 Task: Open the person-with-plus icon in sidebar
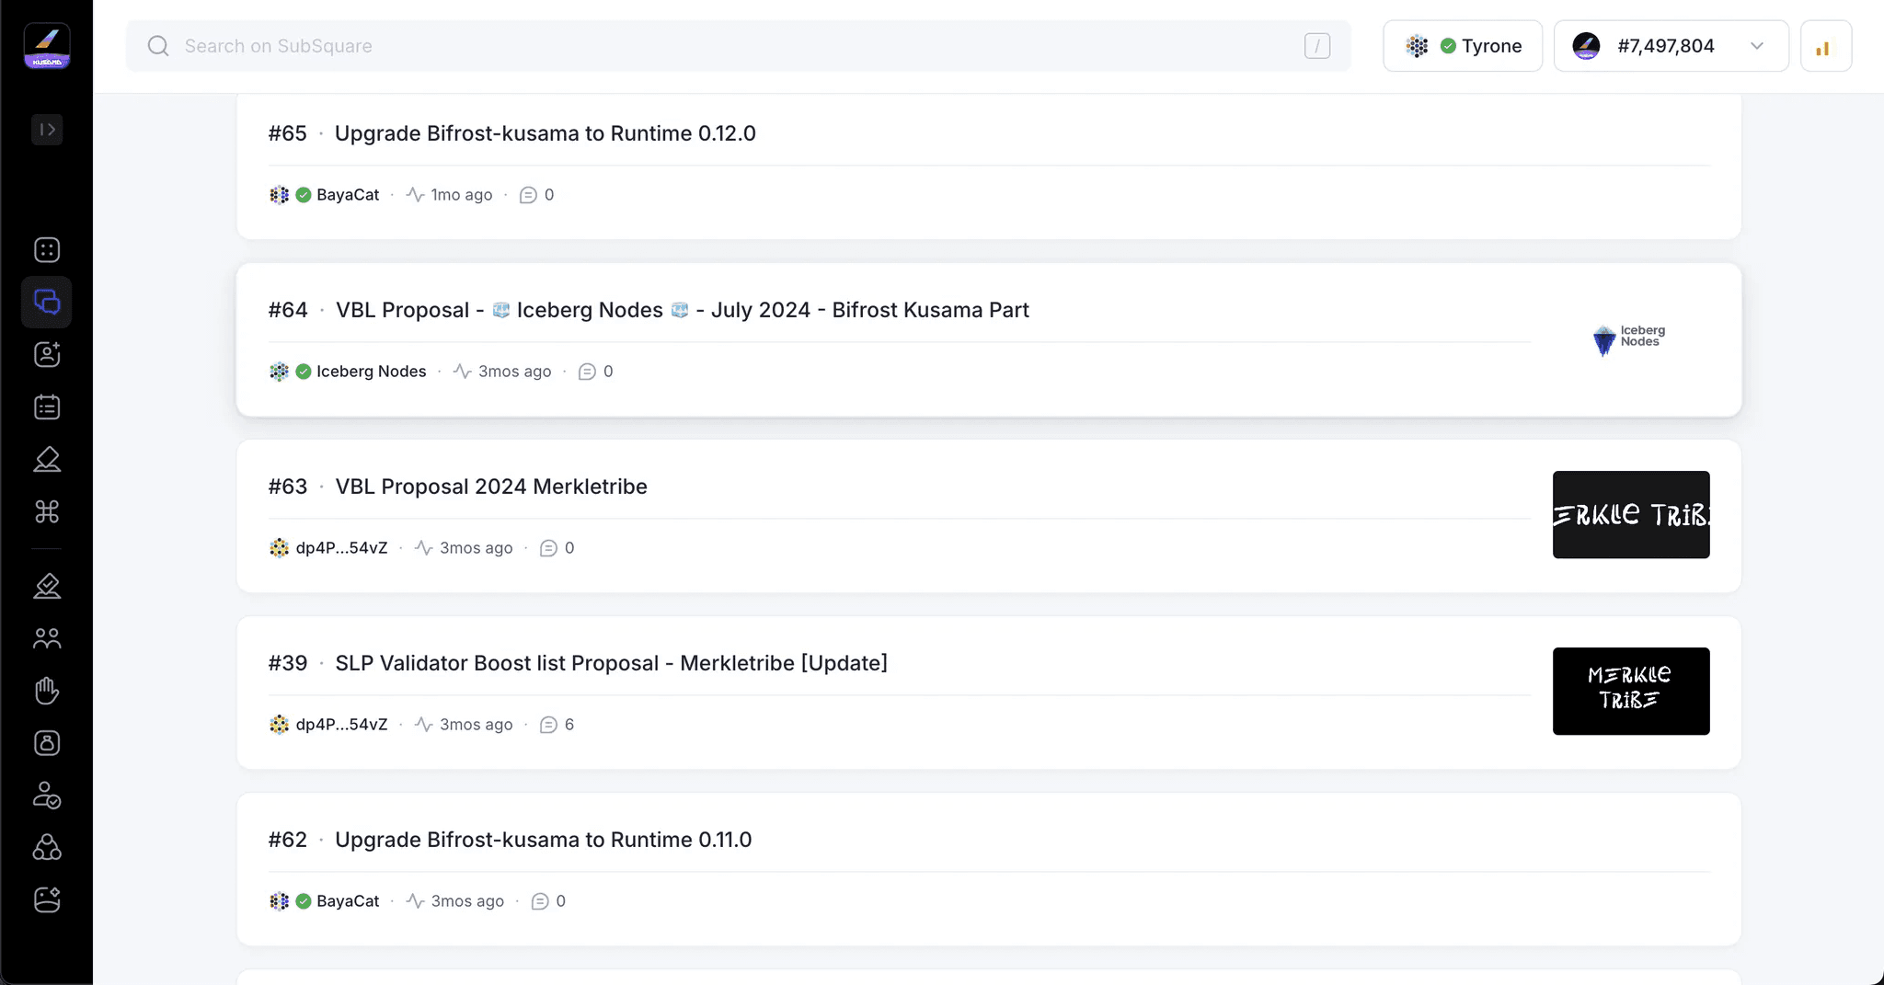(47, 354)
